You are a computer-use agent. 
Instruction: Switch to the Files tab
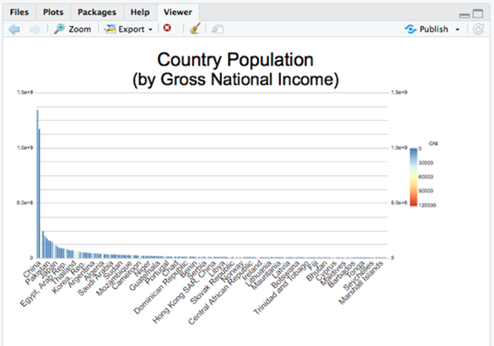pos(19,12)
